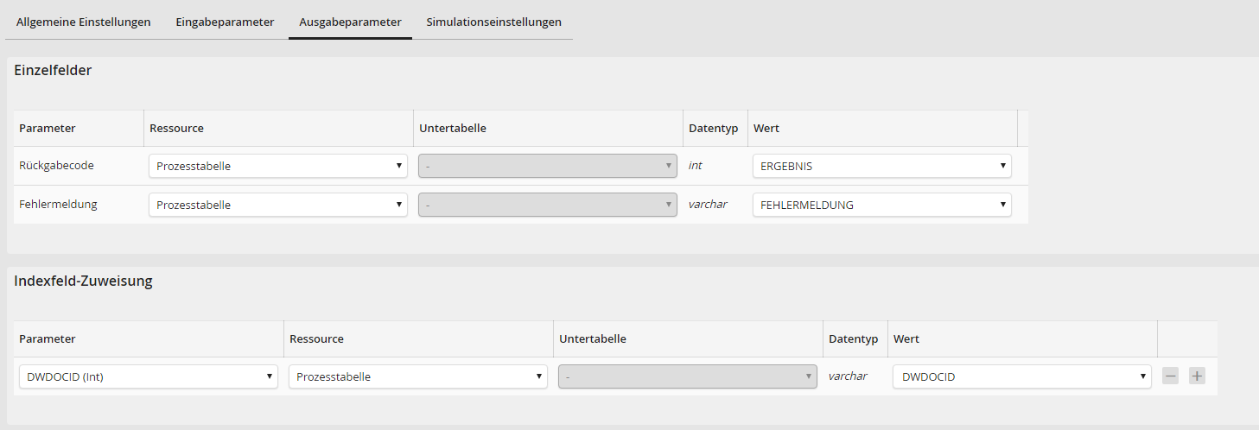Open the DWDOCID (Int) parameter dropdown
Viewport: 1259px width, 430px height.
(x=148, y=376)
